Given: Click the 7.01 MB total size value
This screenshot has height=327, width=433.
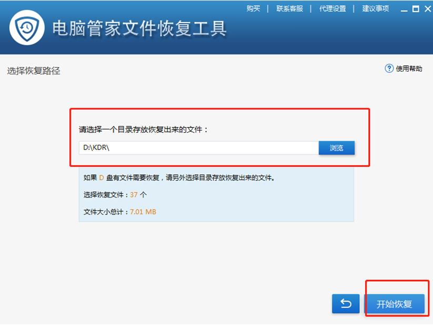Looking at the screenshot, I should (144, 210).
